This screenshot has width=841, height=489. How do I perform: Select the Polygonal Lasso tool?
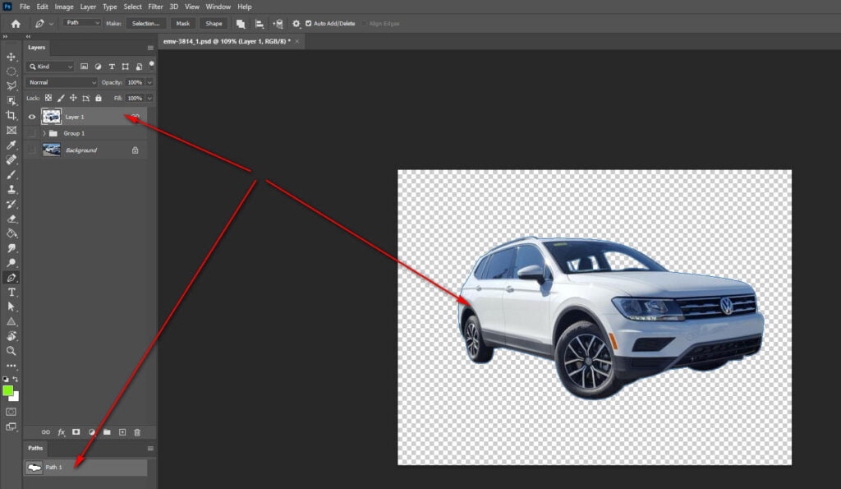pyautogui.click(x=11, y=86)
